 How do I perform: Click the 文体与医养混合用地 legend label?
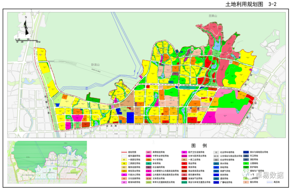click(197, 156)
